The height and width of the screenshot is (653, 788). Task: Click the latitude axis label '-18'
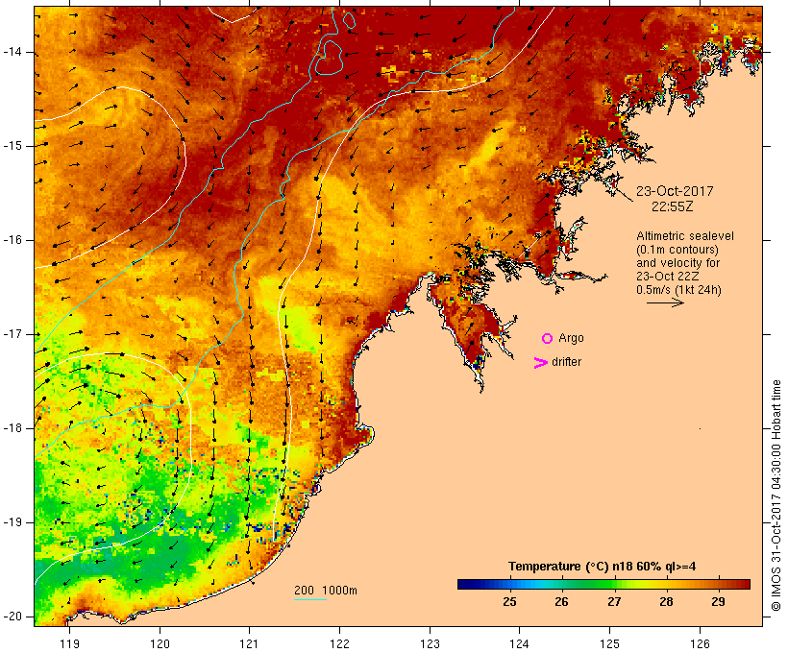click(12, 428)
